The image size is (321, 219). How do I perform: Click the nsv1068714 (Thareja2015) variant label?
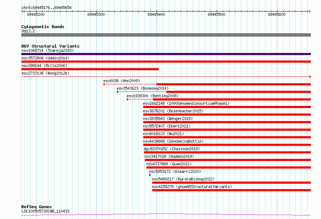click(x=48, y=50)
